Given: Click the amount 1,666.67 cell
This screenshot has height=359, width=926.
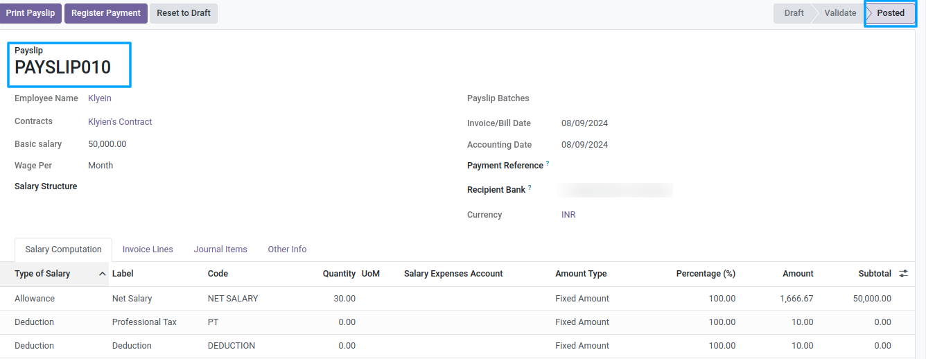Looking at the screenshot, I should tap(797, 299).
